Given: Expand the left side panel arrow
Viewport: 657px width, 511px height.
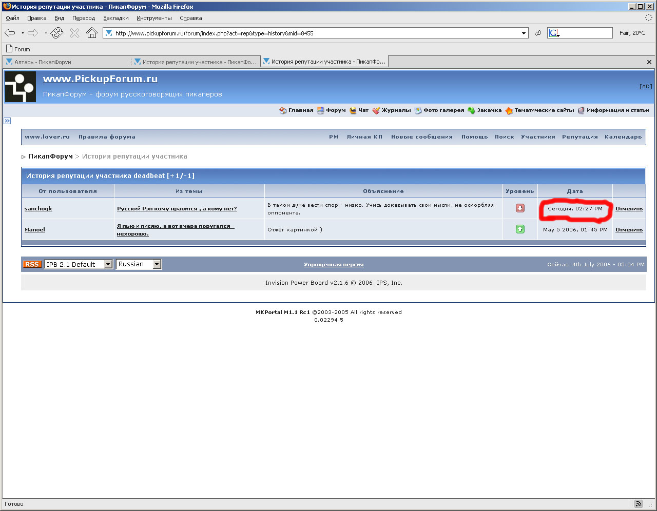Looking at the screenshot, I should [x=7, y=121].
